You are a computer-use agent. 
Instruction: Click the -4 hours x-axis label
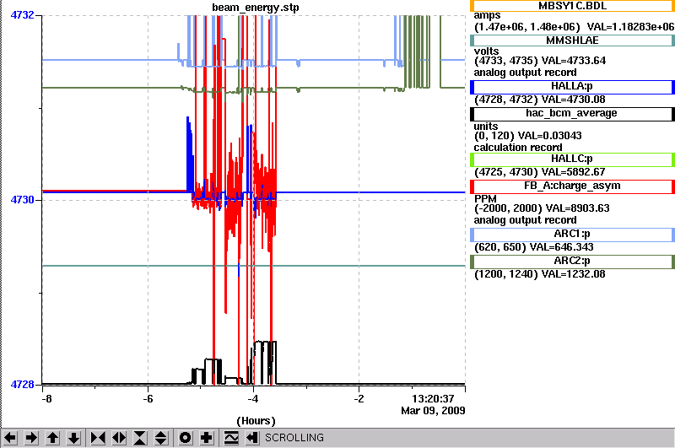(253, 399)
